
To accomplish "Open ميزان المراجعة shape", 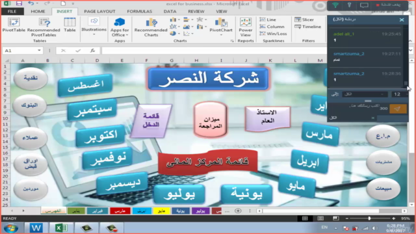I will (x=211, y=120).
